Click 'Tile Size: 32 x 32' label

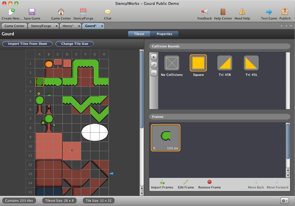tap(99, 201)
